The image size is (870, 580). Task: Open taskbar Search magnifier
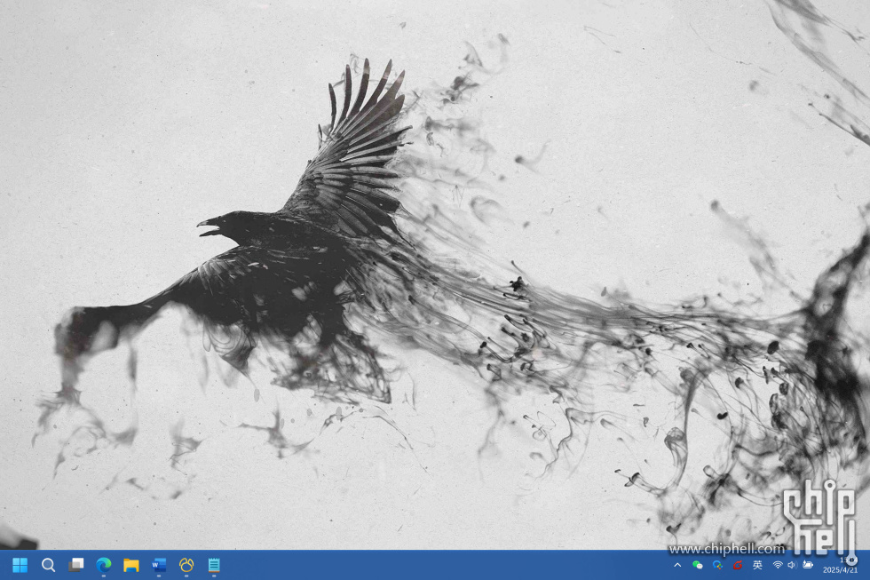tap(48, 565)
